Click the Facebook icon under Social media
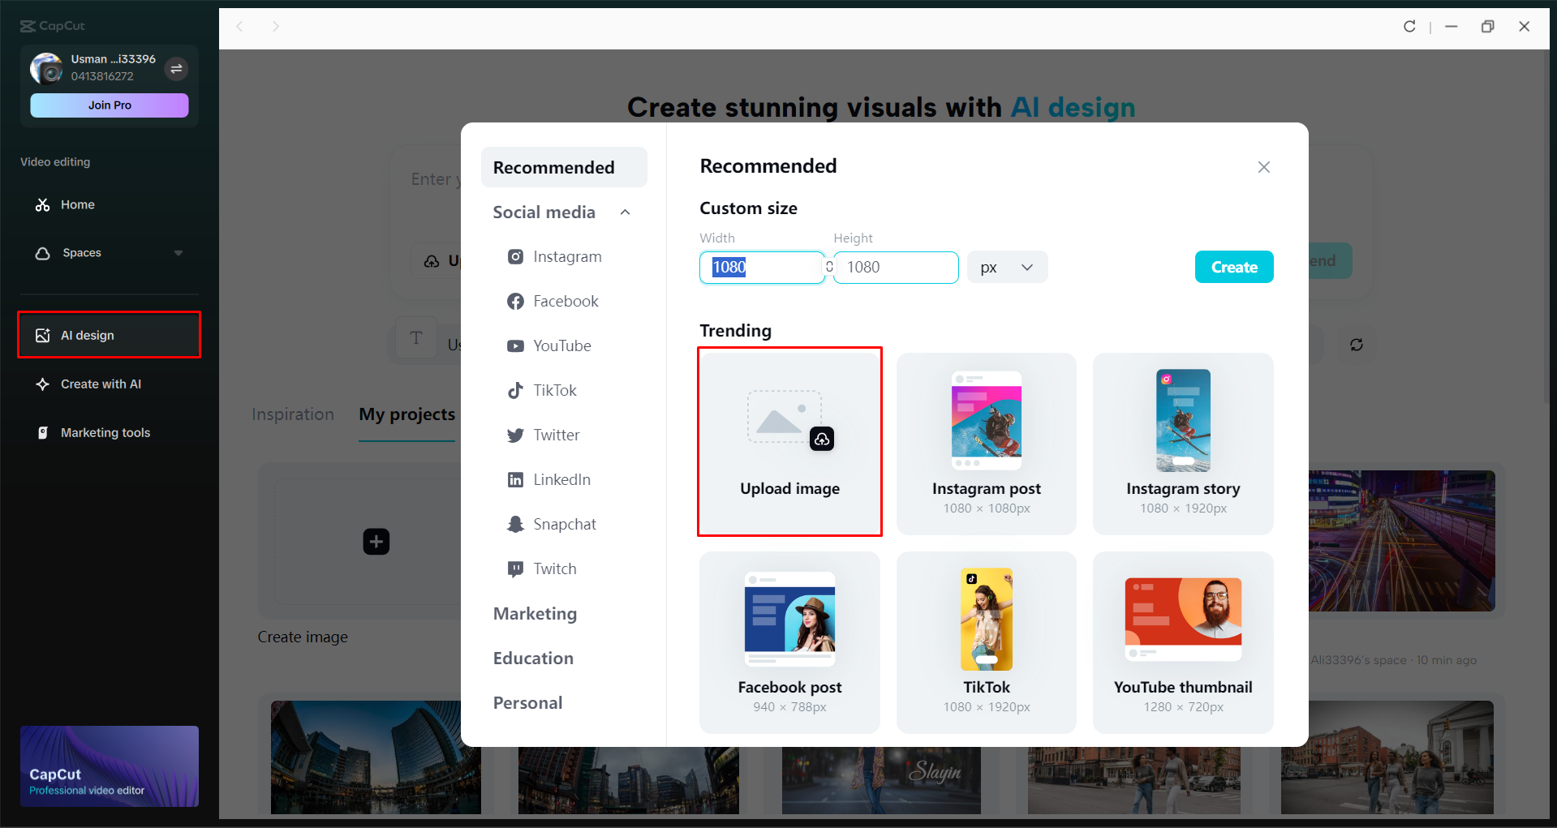The width and height of the screenshot is (1557, 828). pyautogui.click(x=516, y=301)
